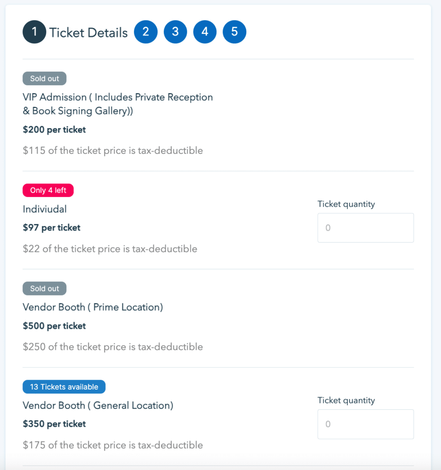Select step 1 circle
441x470 pixels.
click(x=34, y=33)
